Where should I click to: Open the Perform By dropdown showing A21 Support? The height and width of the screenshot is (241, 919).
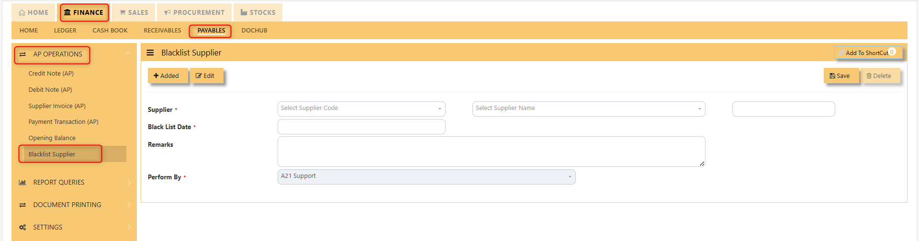coord(426,176)
